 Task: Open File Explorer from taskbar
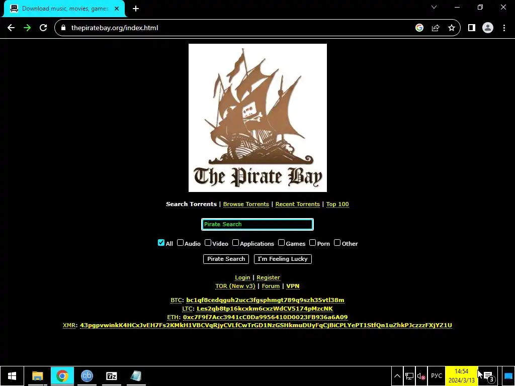click(x=37, y=376)
